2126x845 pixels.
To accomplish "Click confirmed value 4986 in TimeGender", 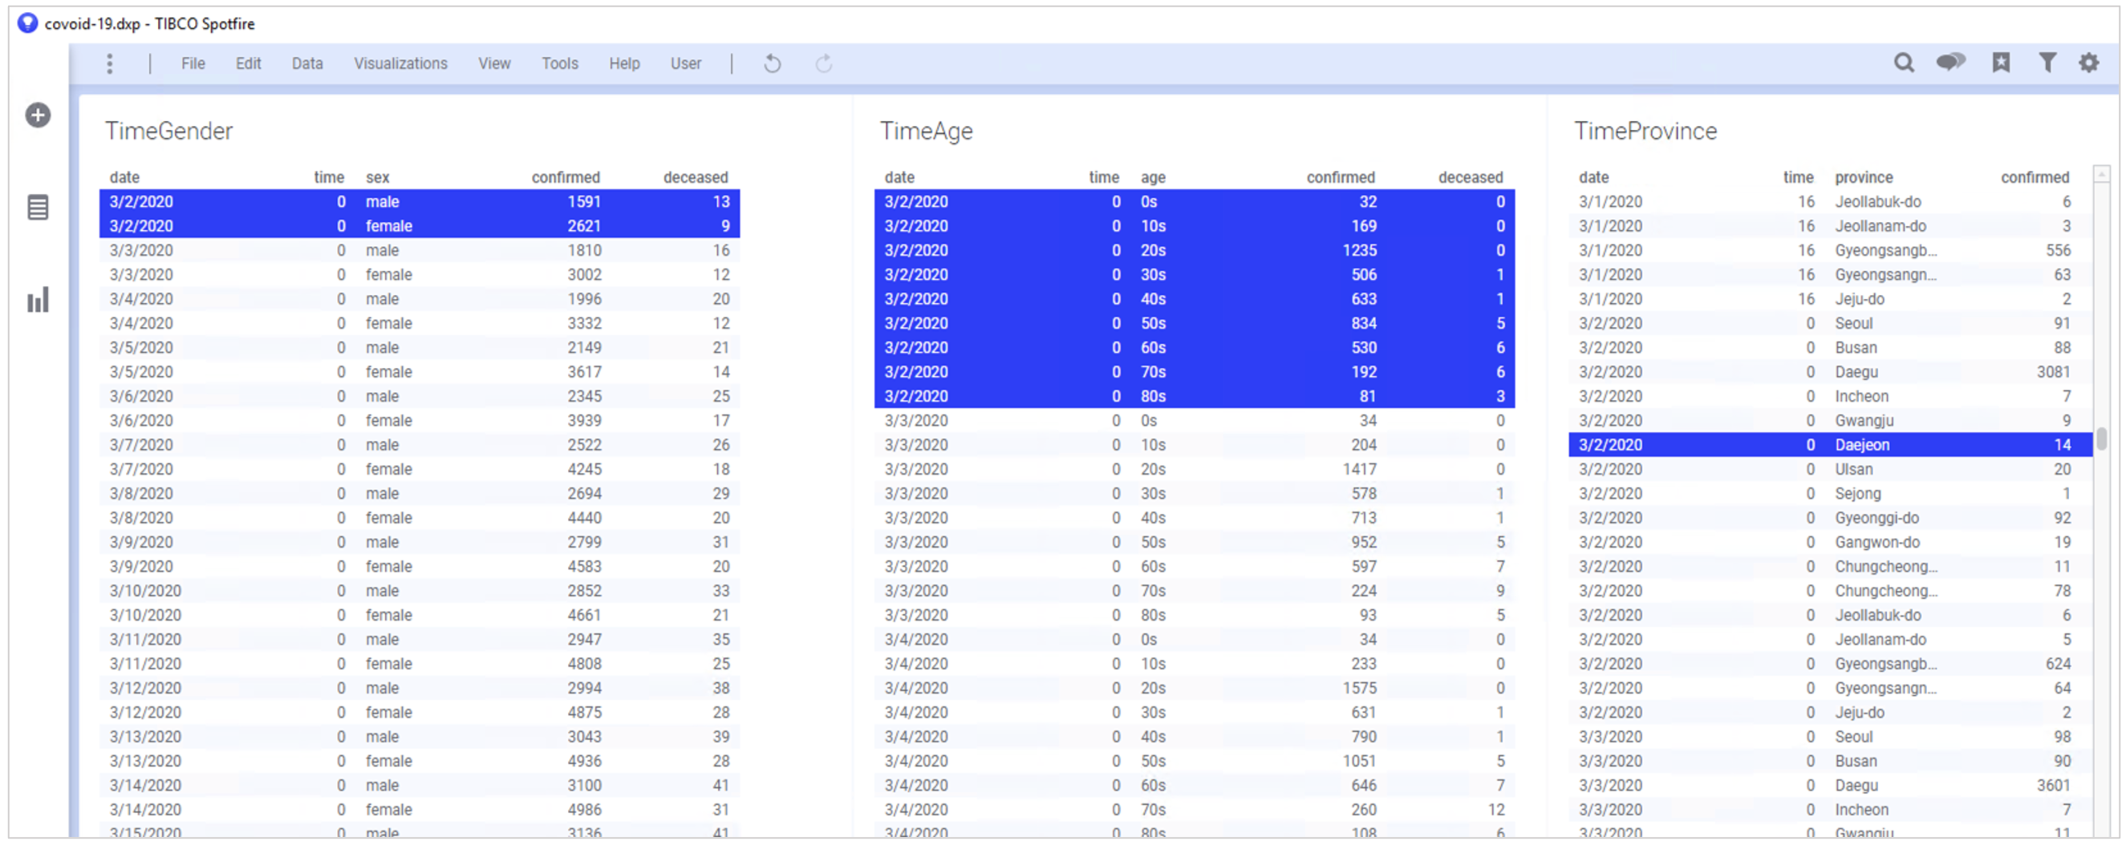I will [x=583, y=810].
